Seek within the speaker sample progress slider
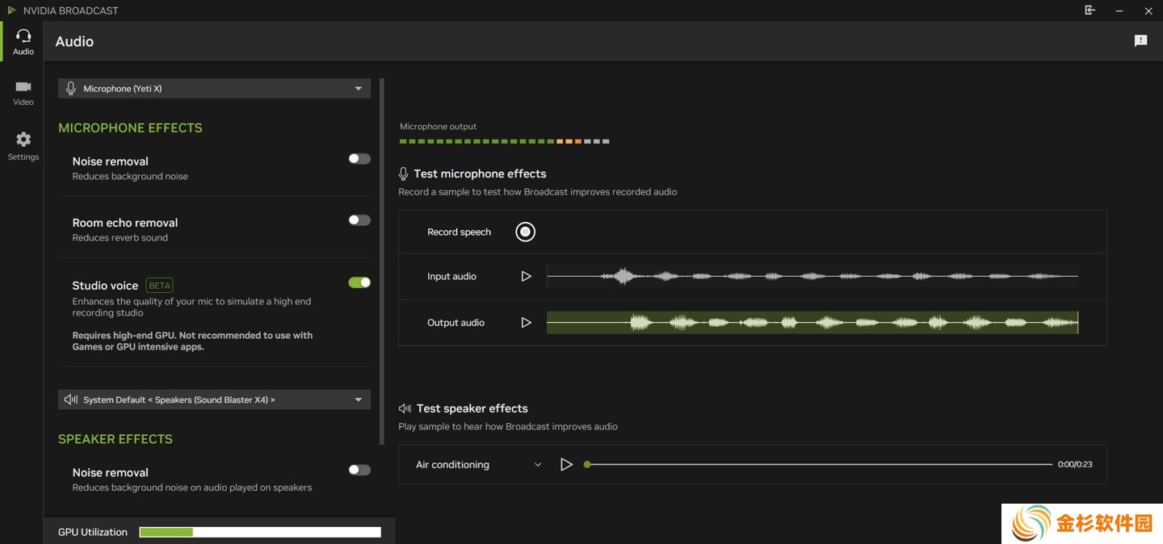1163x544 pixels. (819, 464)
